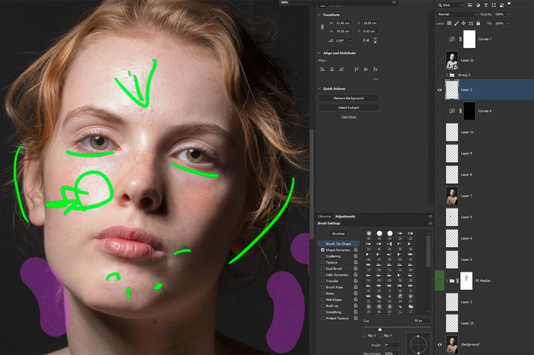
Task: Collapse the Quick Actions section
Action: tap(318, 89)
